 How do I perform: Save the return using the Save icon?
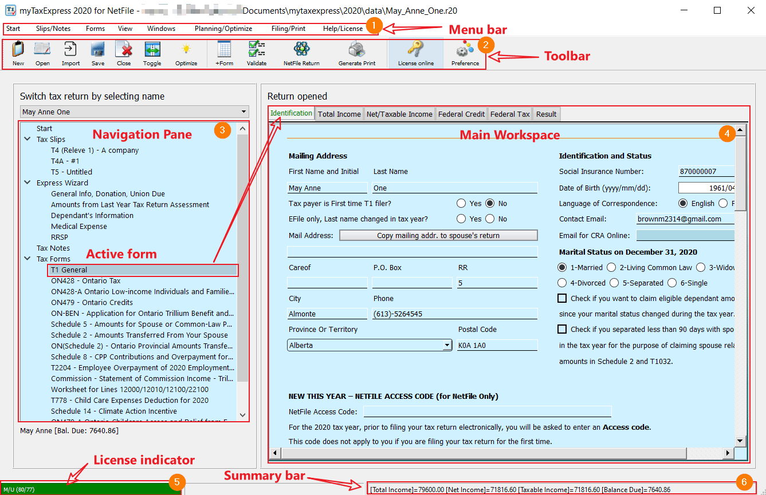click(98, 50)
